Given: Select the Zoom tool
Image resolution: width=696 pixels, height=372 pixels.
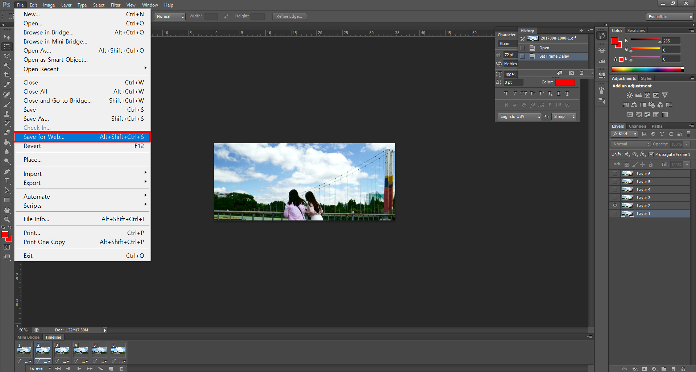Looking at the screenshot, I should pos(7,220).
